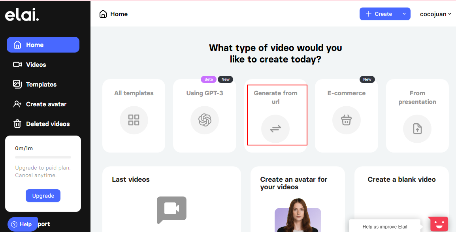The width and height of the screenshot is (456, 232).
Task: Click the 0m/1m usage progress bar
Action: [x=43, y=157]
